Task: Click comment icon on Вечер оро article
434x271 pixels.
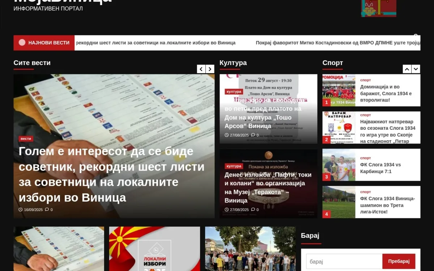Action: pyautogui.click(x=253, y=135)
